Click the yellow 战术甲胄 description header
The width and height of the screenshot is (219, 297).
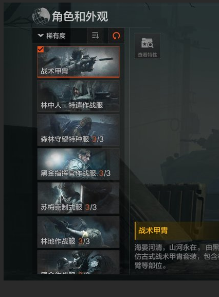(153, 230)
